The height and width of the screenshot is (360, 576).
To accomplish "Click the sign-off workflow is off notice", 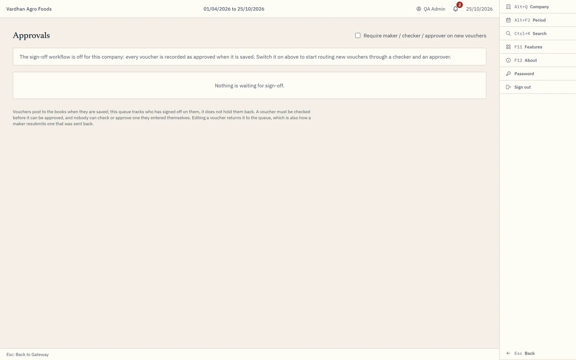I will pyautogui.click(x=249, y=57).
